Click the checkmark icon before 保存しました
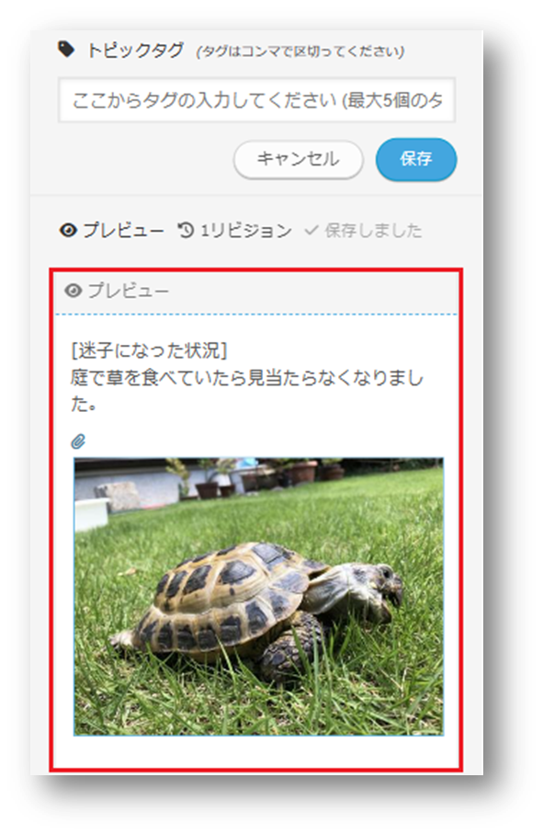 point(311,231)
